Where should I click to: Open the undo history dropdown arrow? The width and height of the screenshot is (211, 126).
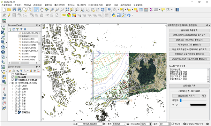coord(133,15)
